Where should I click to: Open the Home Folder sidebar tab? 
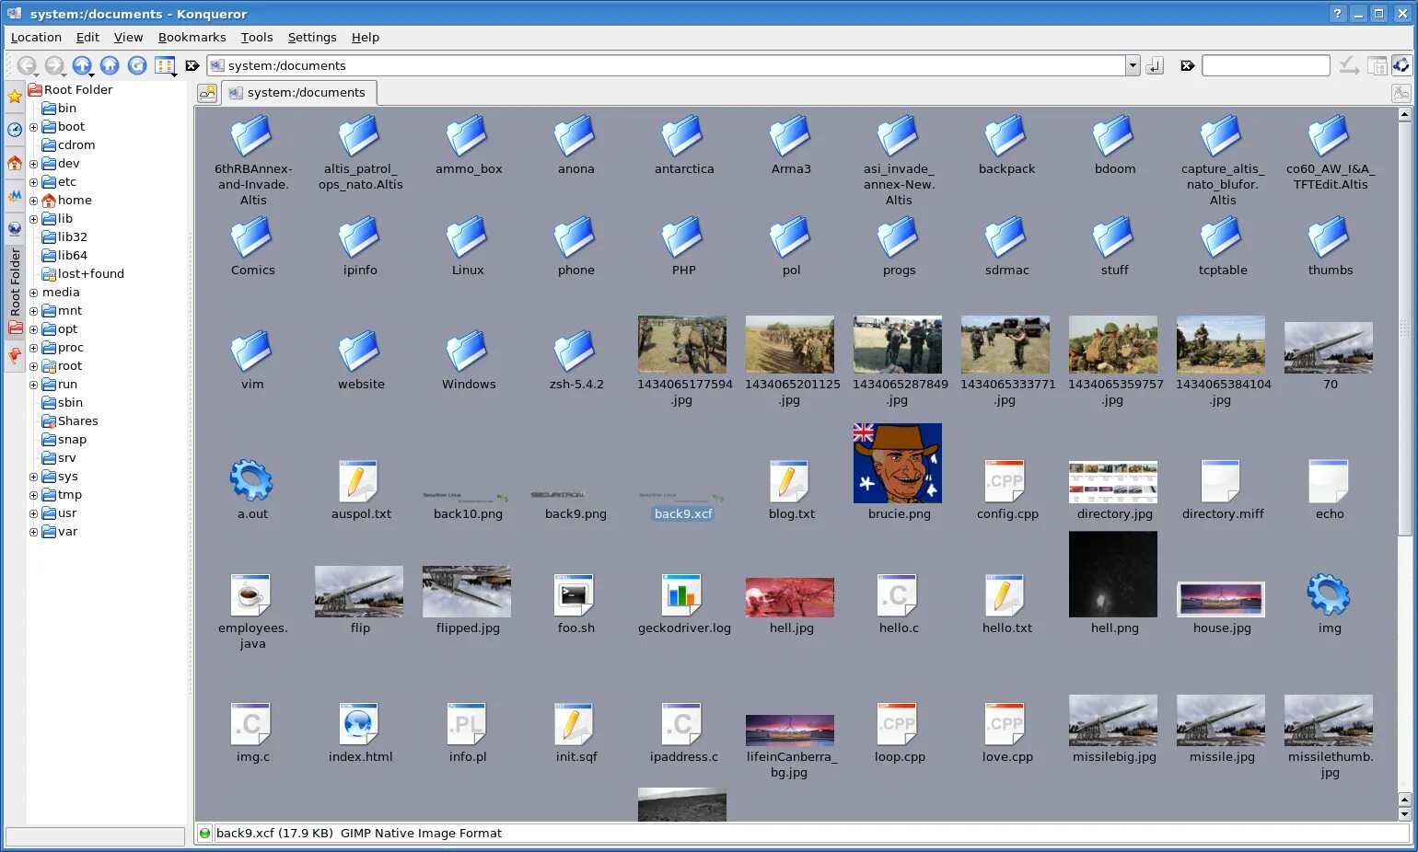15,163
